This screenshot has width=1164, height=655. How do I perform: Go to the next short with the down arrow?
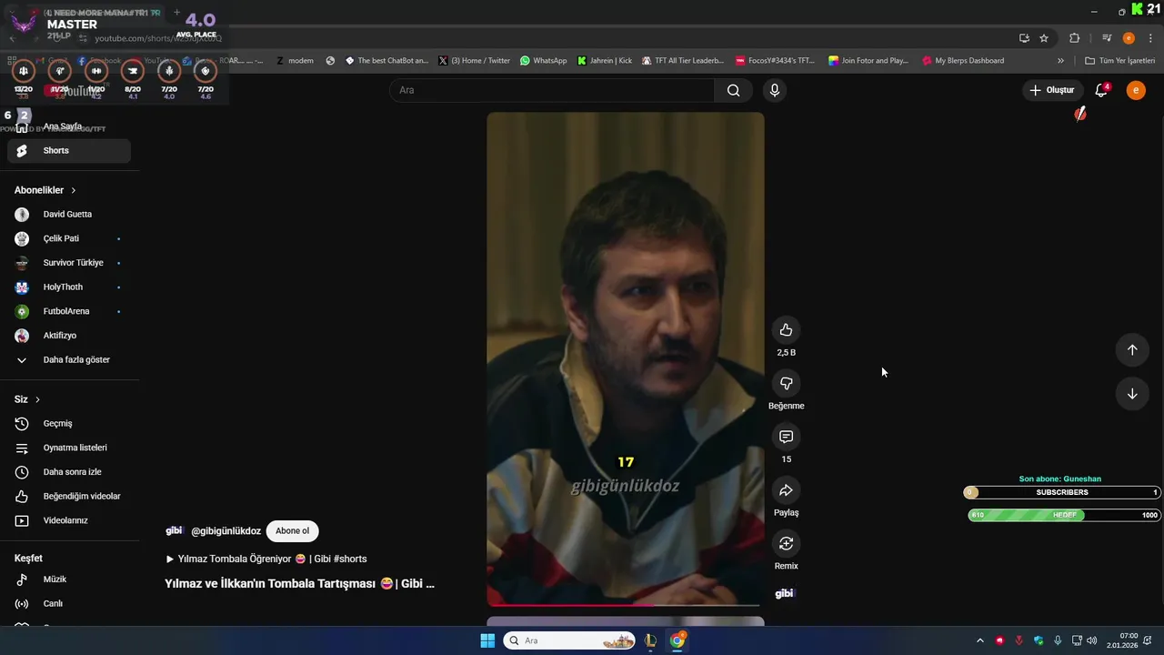click(1132, 394)
